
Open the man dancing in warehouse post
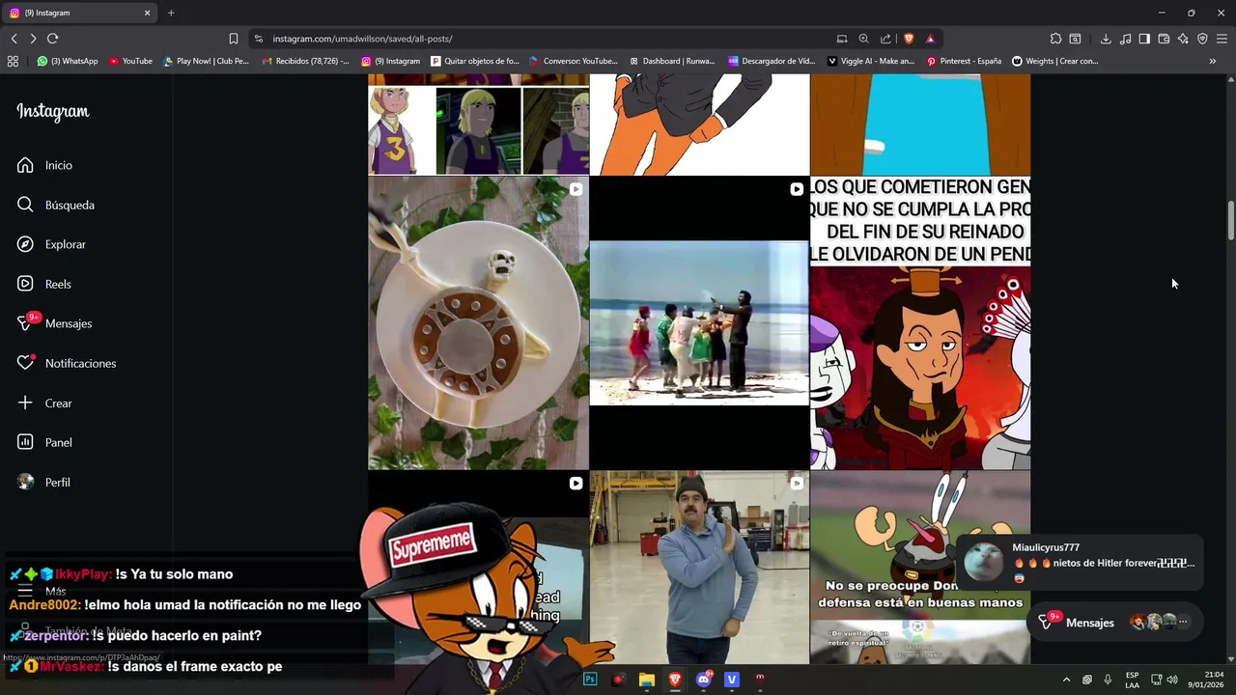click(699, 568)
